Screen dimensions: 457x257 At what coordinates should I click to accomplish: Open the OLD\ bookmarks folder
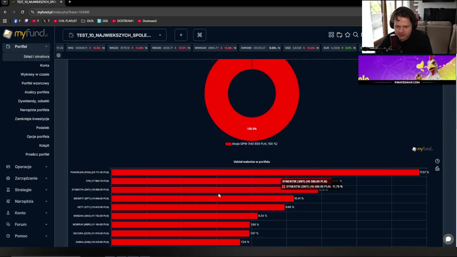(x=87, y=21)
